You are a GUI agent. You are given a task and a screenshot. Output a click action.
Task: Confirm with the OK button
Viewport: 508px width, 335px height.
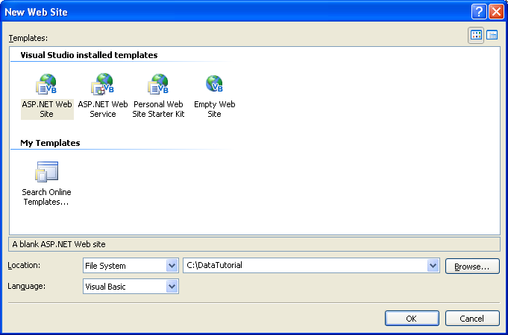point(412,319)
